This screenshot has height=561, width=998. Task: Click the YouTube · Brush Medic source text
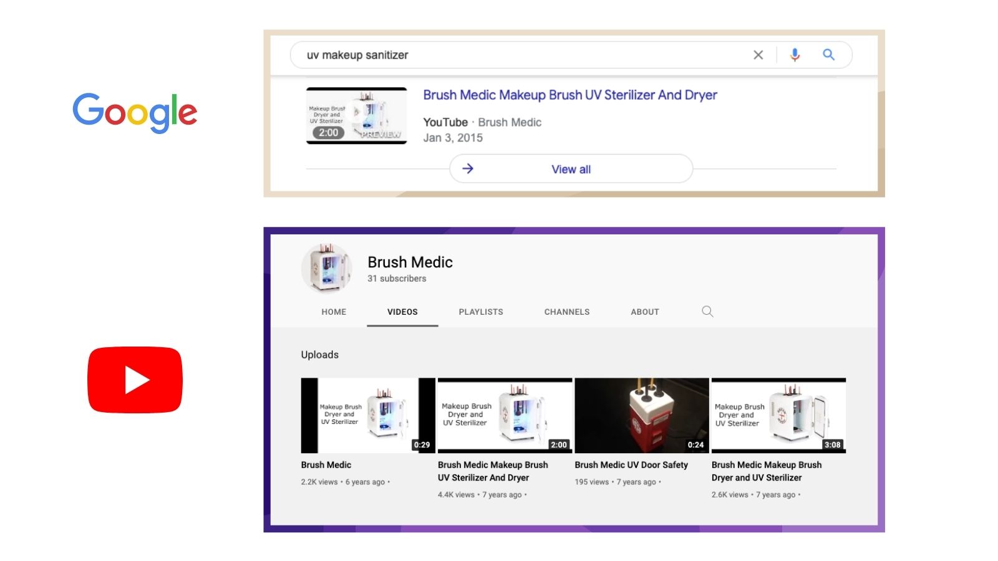(482, 122)
